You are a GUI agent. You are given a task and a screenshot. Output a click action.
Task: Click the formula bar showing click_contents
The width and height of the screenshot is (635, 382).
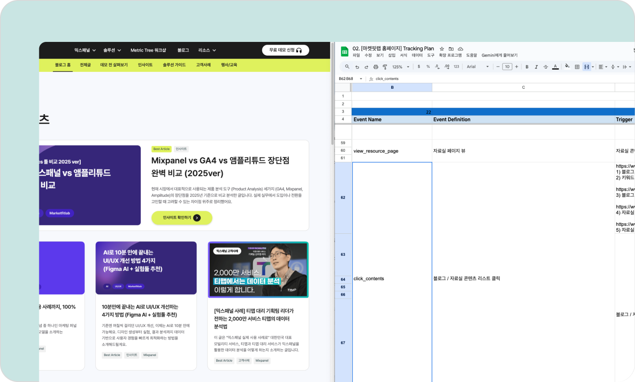tap(503, 79)
